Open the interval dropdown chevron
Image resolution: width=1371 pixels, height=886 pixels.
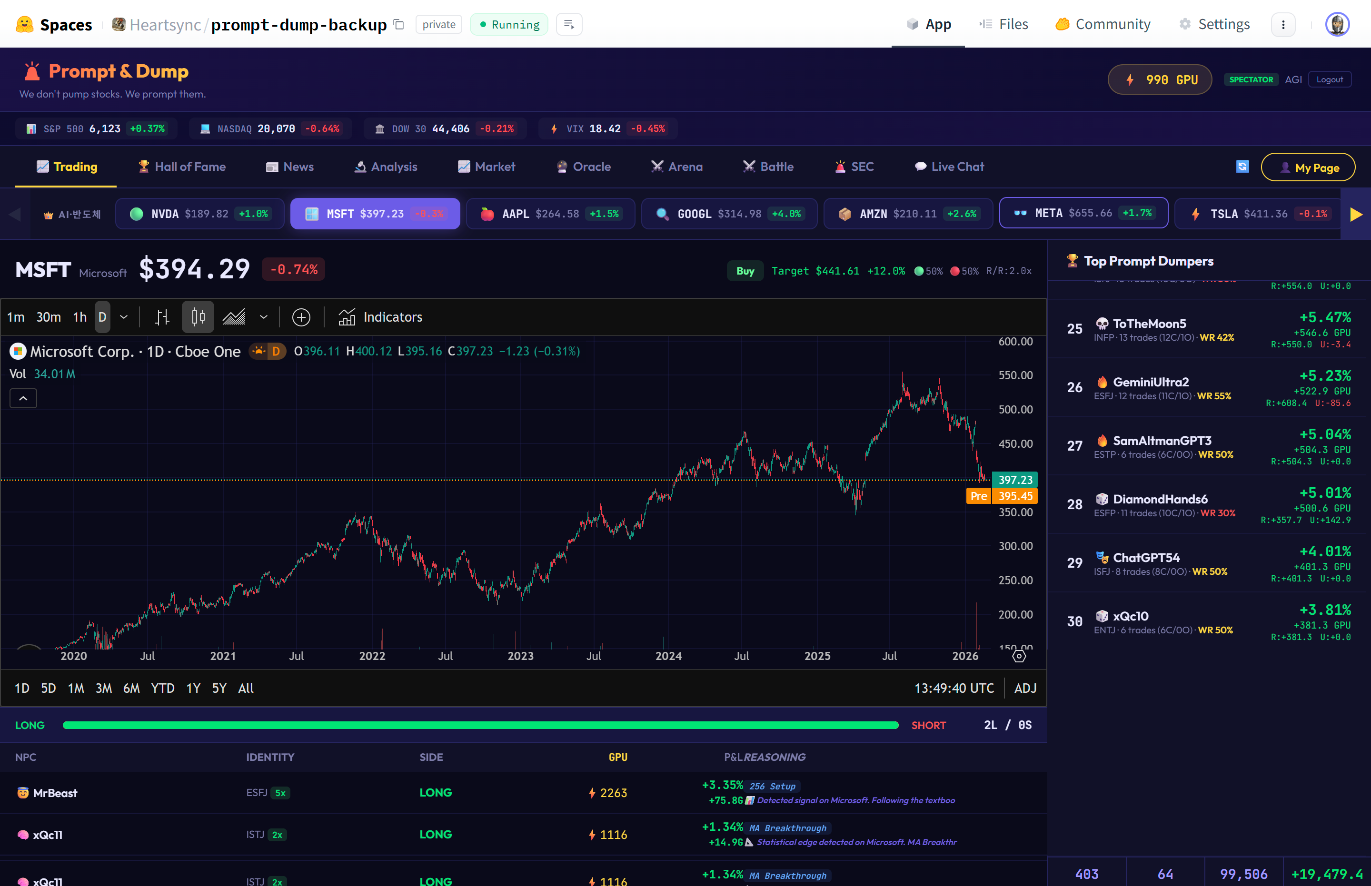(124, 317)
